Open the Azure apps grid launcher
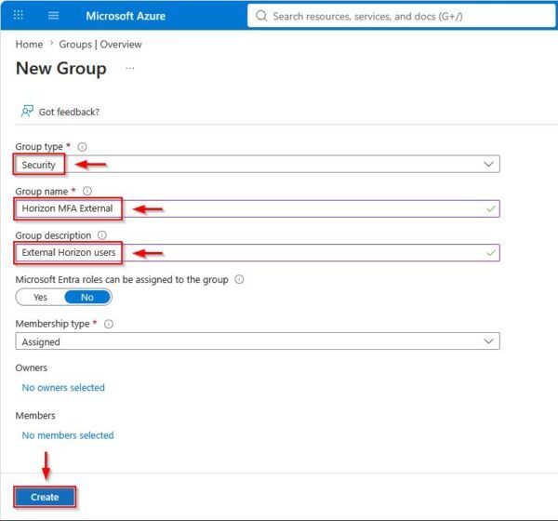This screenshot has width=558, height=521. click(x=19, y=15)
